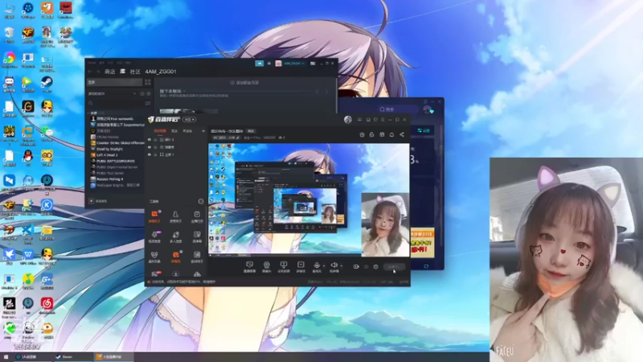
Task: Open streaming app settings gear icon
Action: click(375, 267)
